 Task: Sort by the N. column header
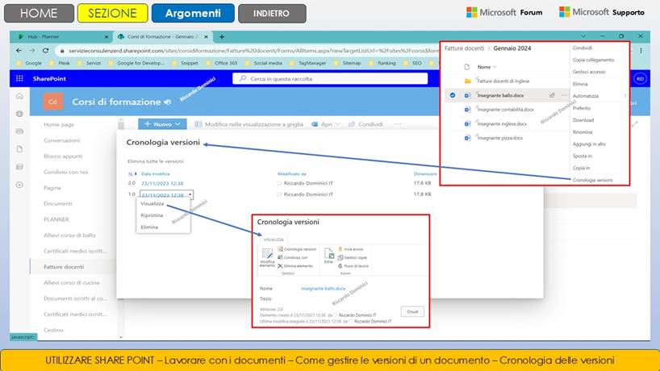(132, 173)
